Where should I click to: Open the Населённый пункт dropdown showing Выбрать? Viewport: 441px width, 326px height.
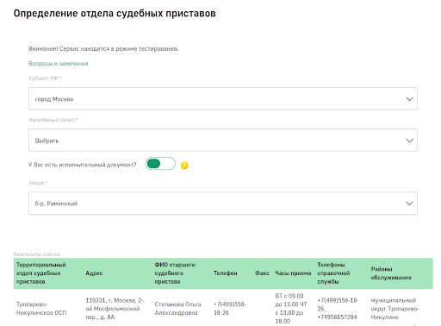(223, 141)
